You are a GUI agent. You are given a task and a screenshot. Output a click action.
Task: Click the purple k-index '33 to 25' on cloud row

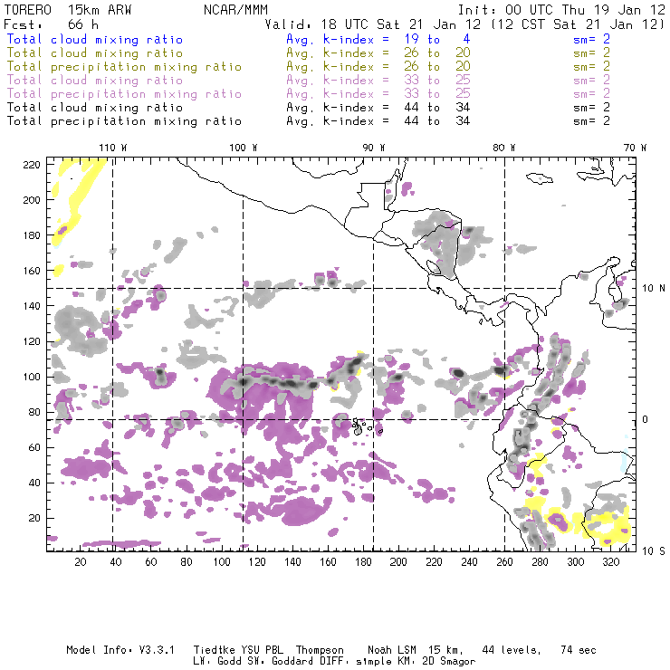pyautogui.click(x=436, y=81)
